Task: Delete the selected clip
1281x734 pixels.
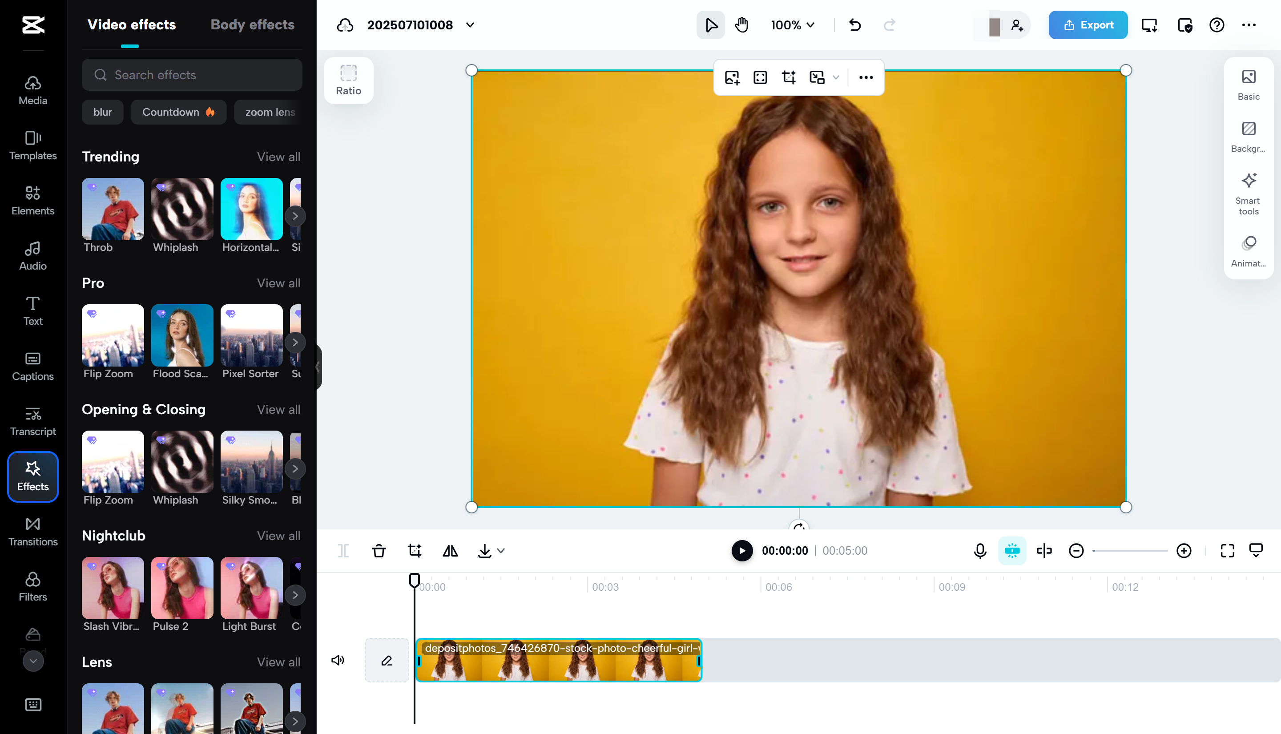Action: [379, 551]
